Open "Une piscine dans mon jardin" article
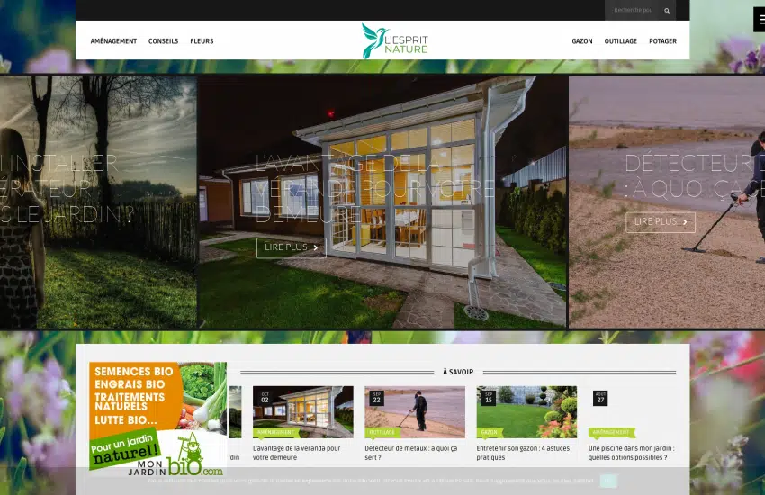The image size is (765, 495). (x=631, y=453)
